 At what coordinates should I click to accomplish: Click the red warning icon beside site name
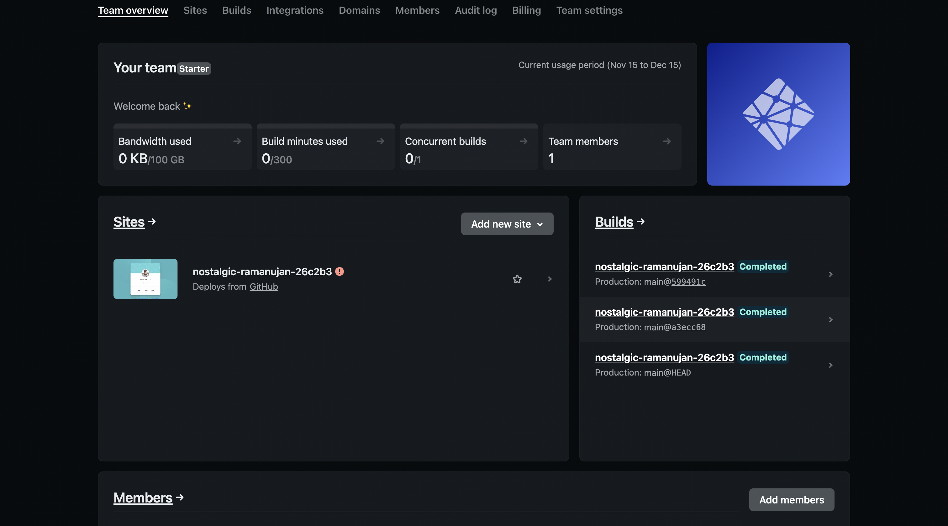(339, 272)
